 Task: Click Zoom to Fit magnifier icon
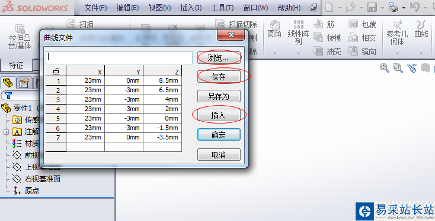coord(385,68)
